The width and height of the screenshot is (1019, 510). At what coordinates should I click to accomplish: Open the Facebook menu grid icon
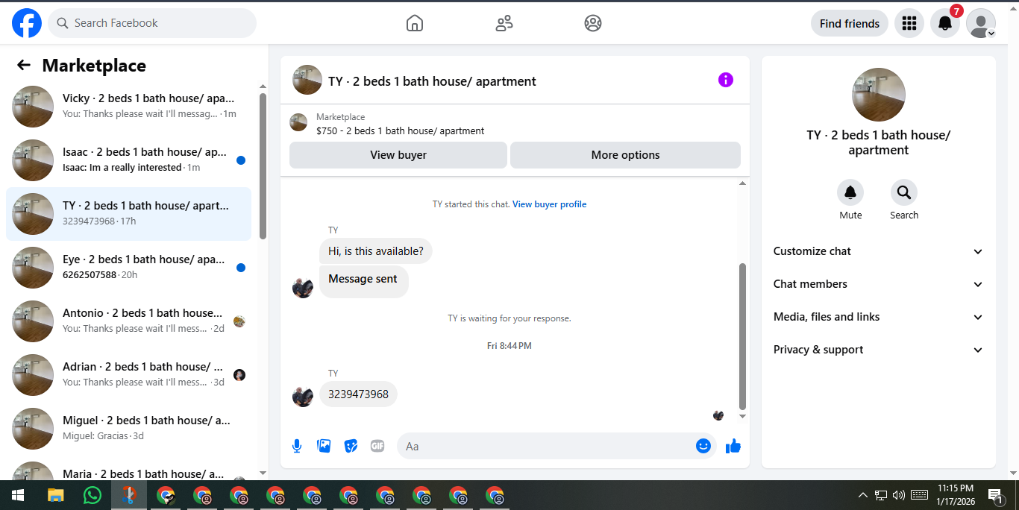[x=909, y=23]
